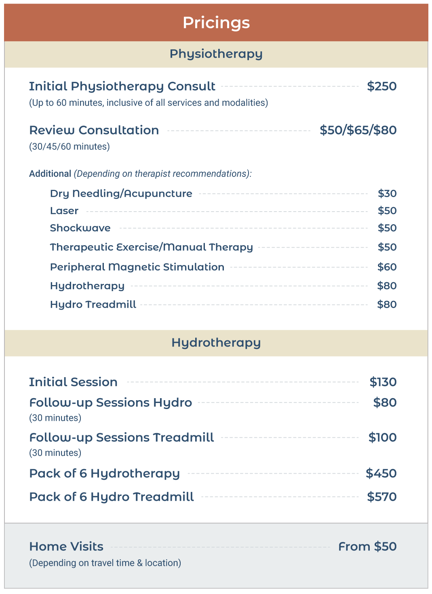Select the Hydrotherapy section heading band

[x=216, y=342]
